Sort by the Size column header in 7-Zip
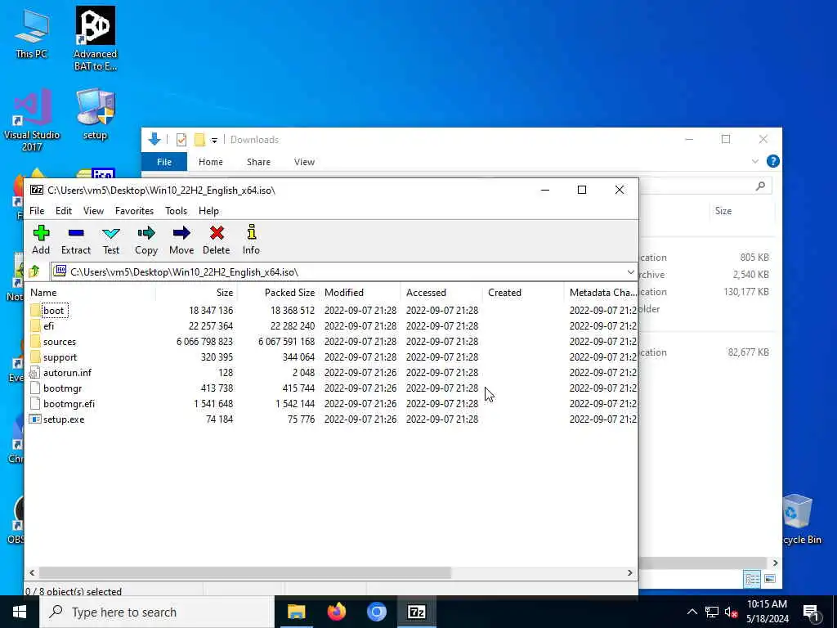Image resolution: width=837 pixels, height=628 pixels. pyautogui.click(x=196, y=293)
